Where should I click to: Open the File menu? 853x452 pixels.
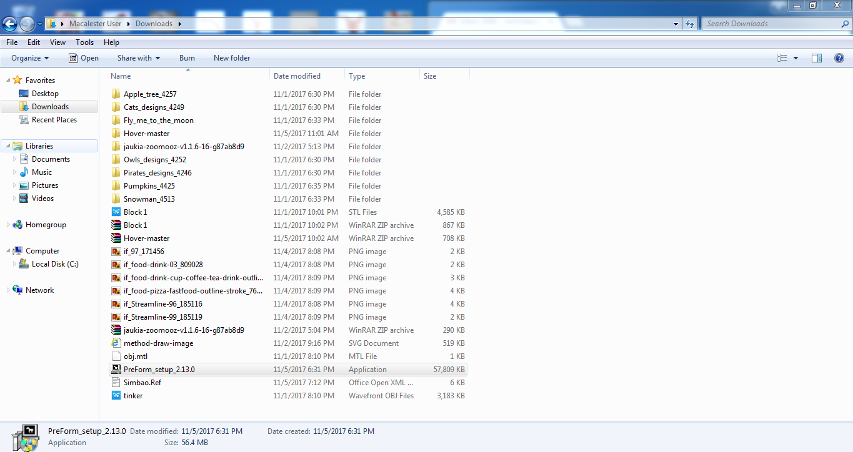(x=12, y=42)
